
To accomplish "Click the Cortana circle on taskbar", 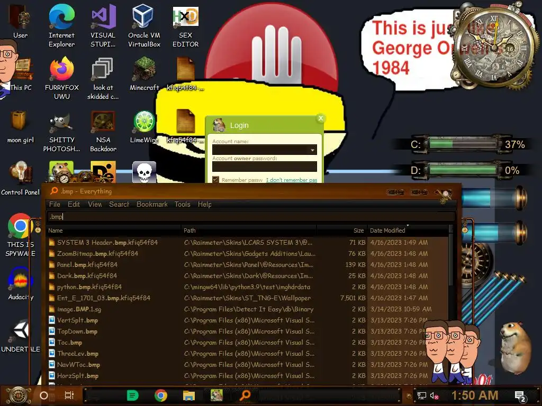I will click(x=44, y=395).
